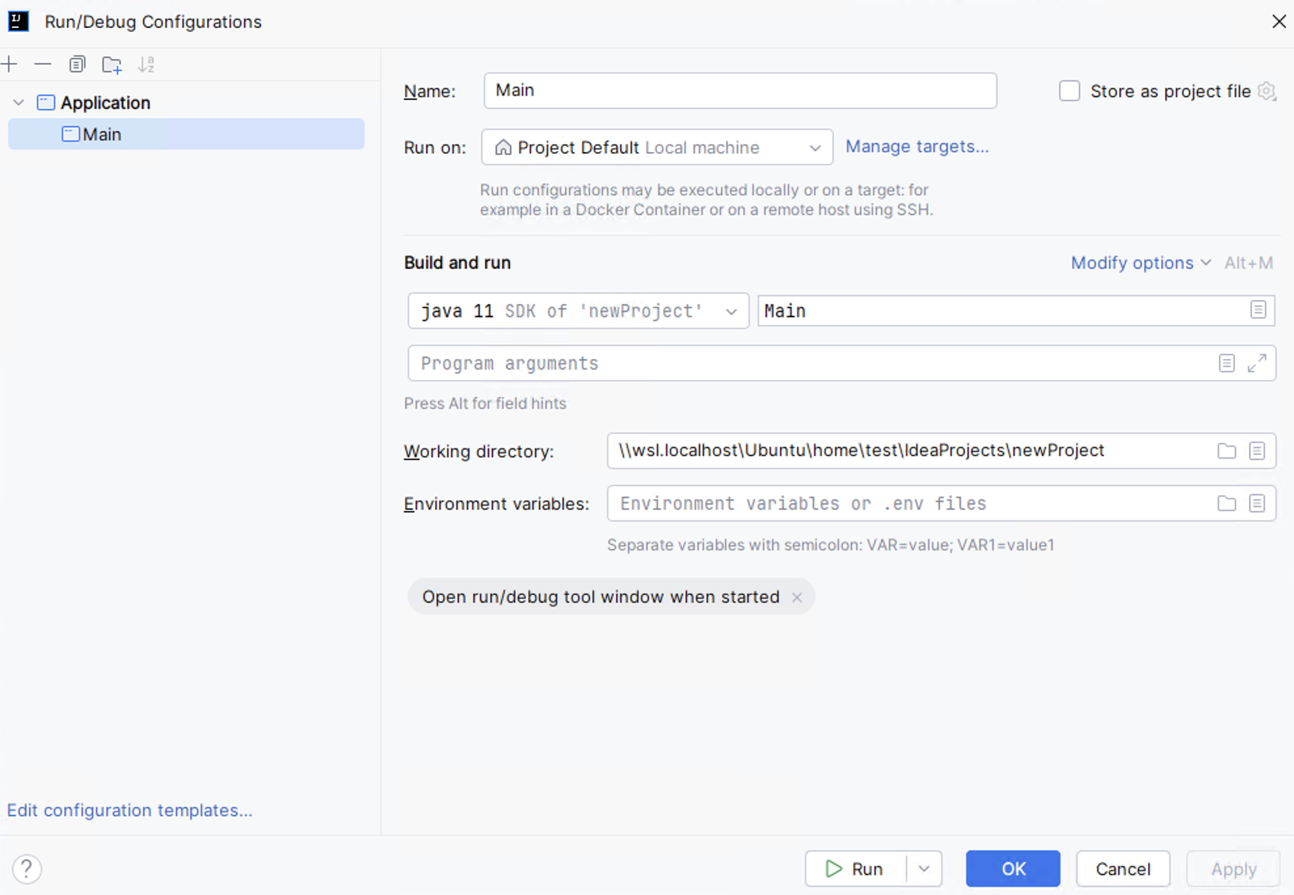Viewport: 1294px width, 895px height.
Task: Create a new configuration folder
Action: [x=111, y=64]
